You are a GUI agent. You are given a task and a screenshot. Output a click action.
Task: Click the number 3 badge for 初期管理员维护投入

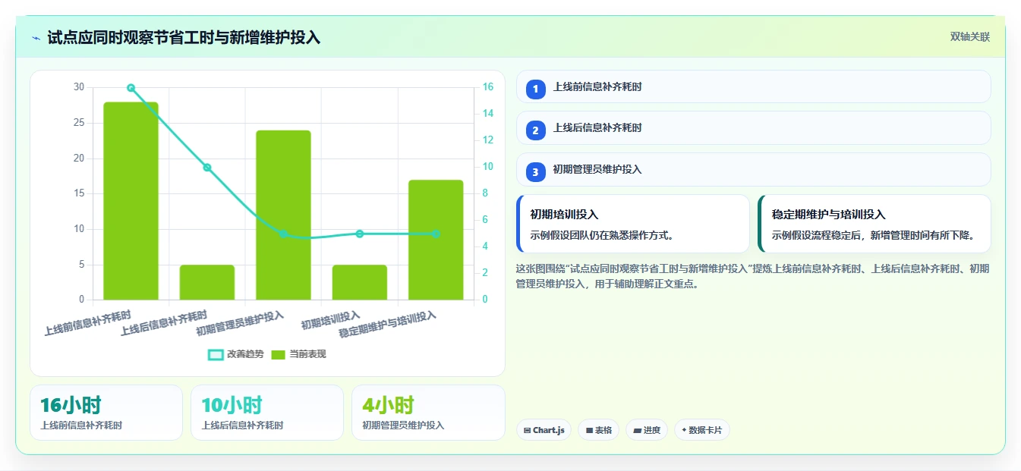(535, 172)
